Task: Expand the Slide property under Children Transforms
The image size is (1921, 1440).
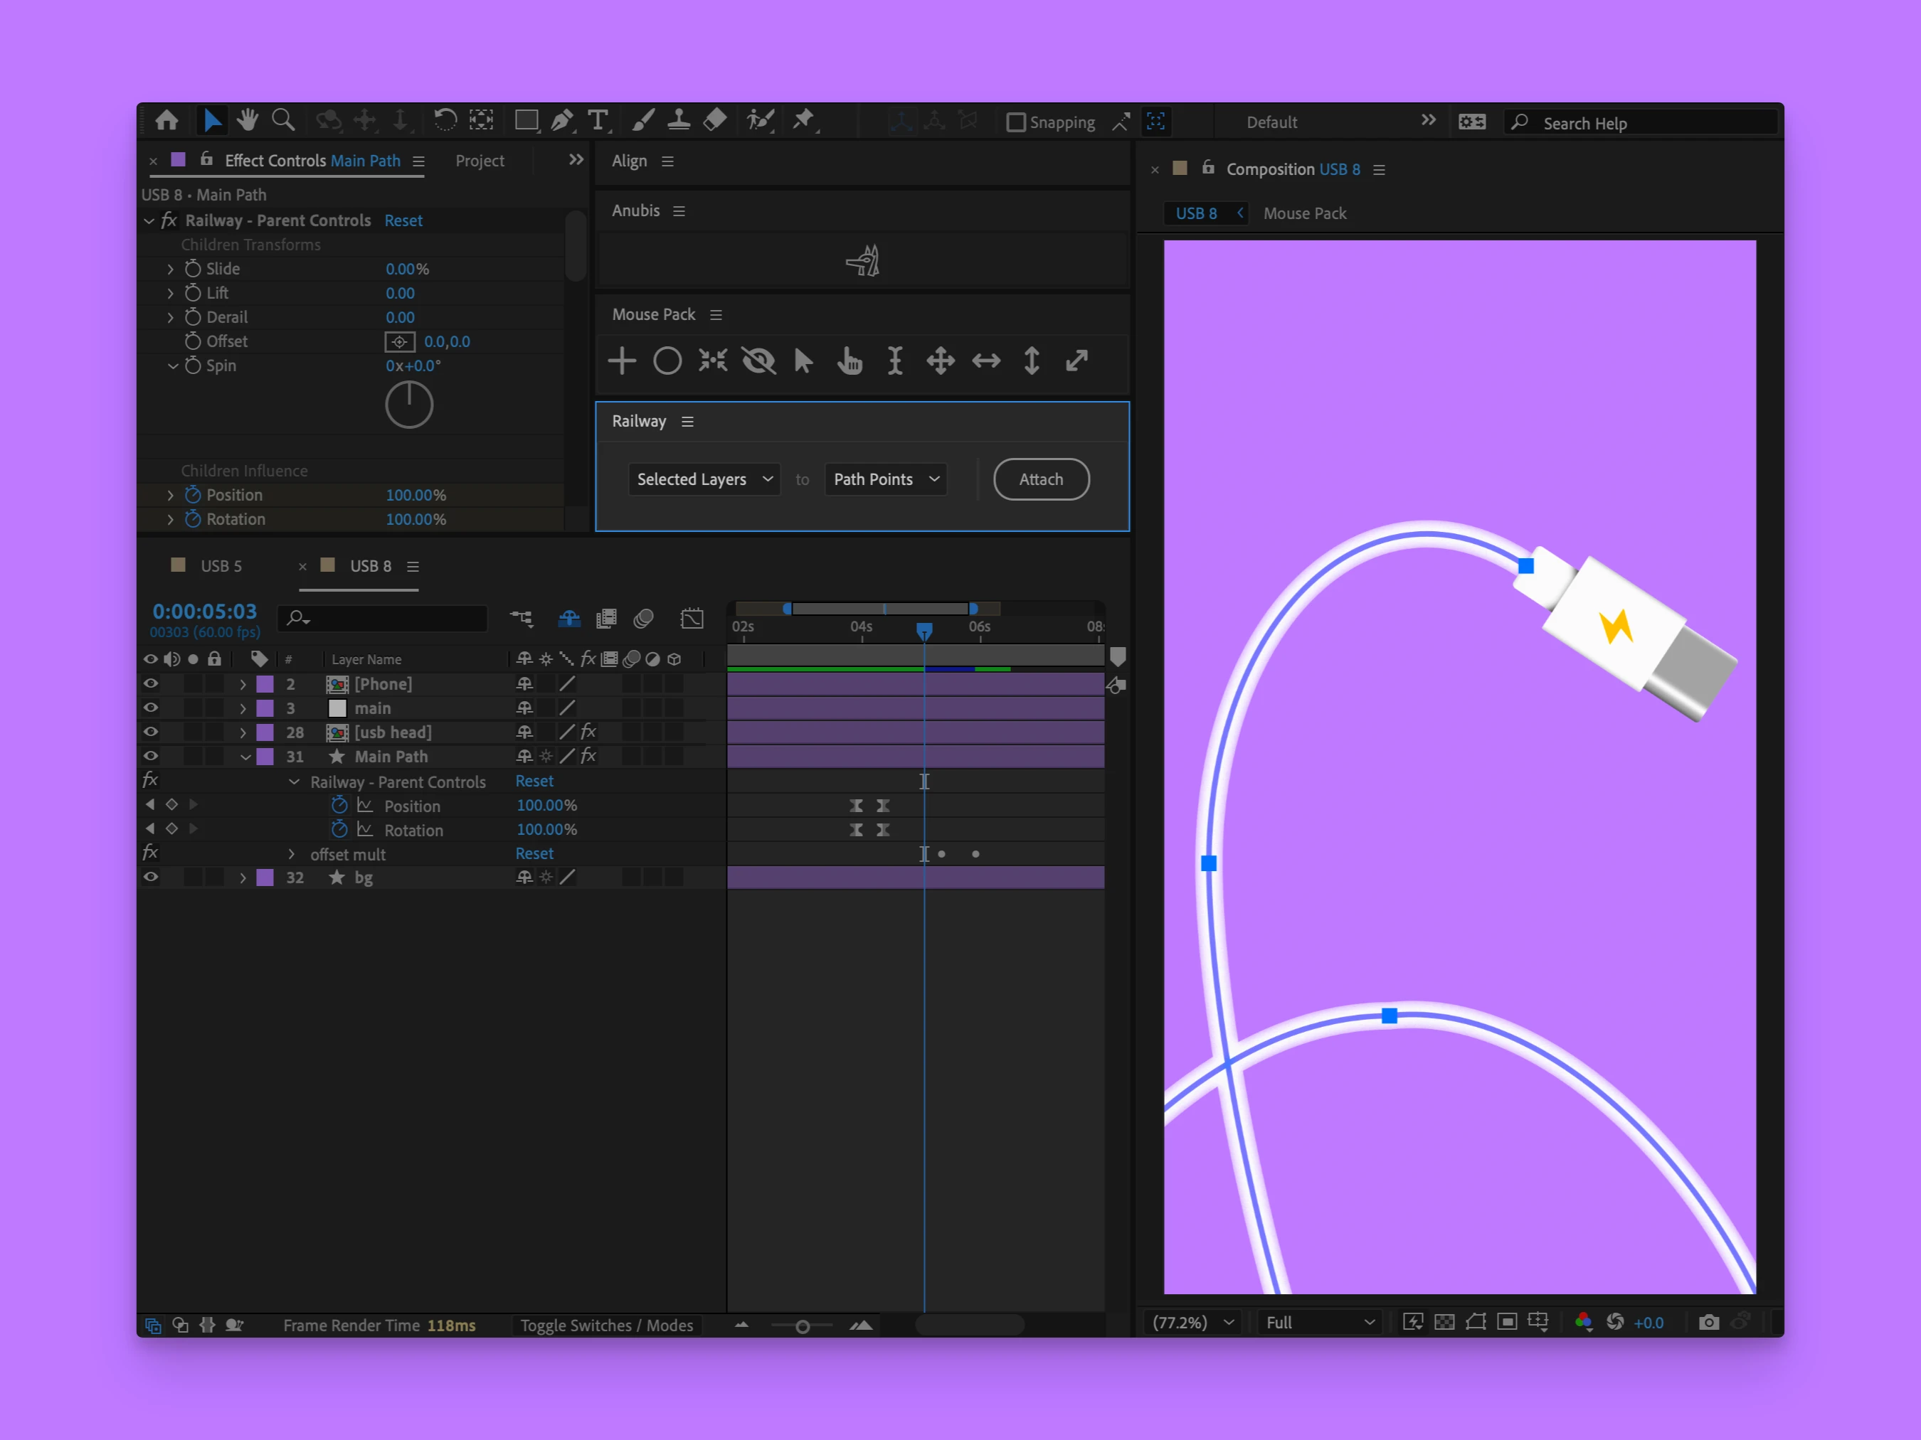Action: (x=170, y=269)
